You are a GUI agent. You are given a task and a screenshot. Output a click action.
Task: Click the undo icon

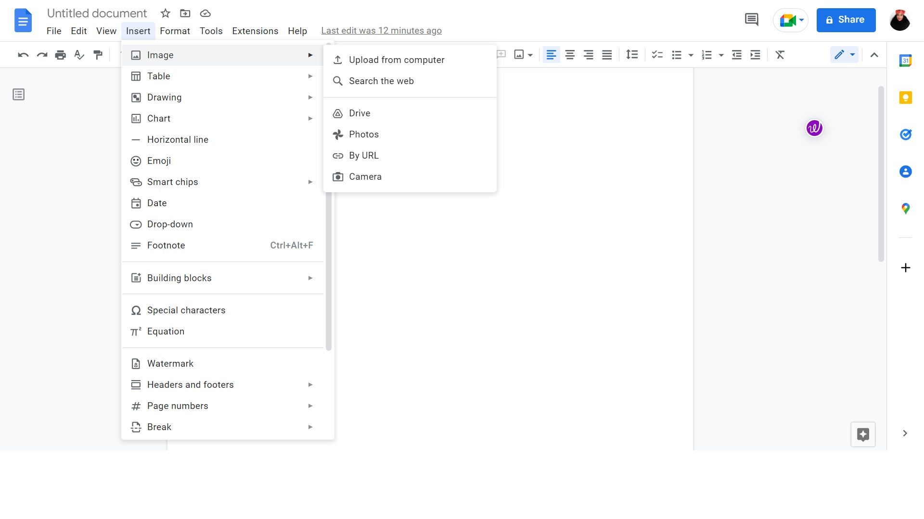[x=23, y=55]
